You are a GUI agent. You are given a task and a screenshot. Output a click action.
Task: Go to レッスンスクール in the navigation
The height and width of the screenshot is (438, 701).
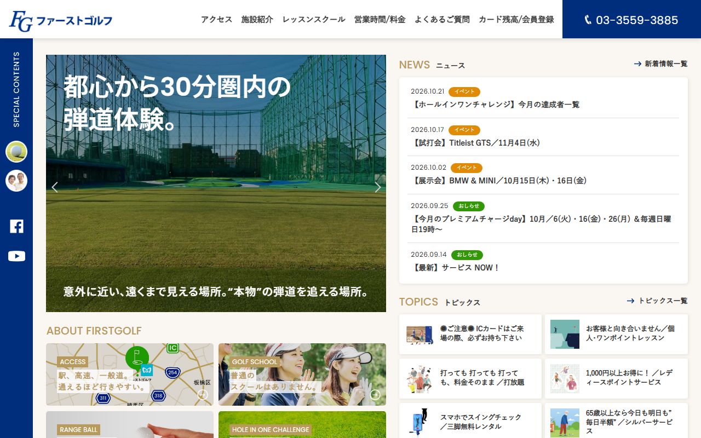314,19
